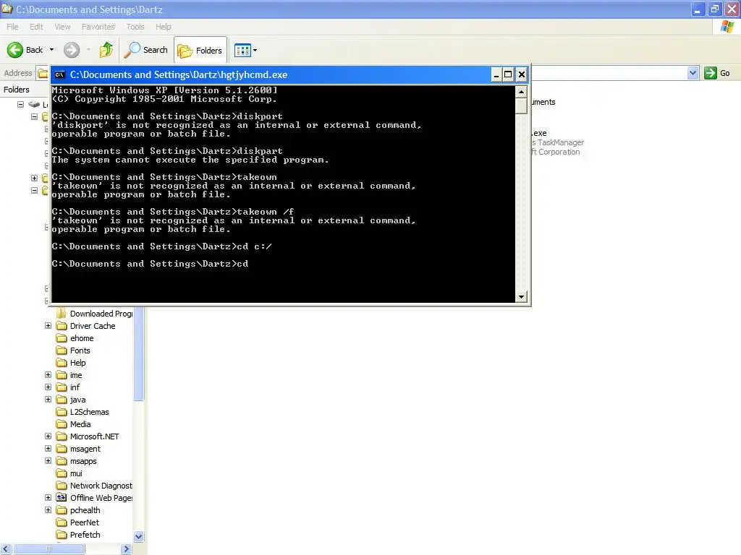
Task: Select the java folder icon
Action: (x=62, y=399)
